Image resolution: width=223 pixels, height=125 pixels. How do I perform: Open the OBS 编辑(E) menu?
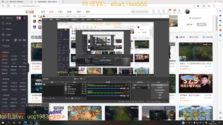[51, 19]
